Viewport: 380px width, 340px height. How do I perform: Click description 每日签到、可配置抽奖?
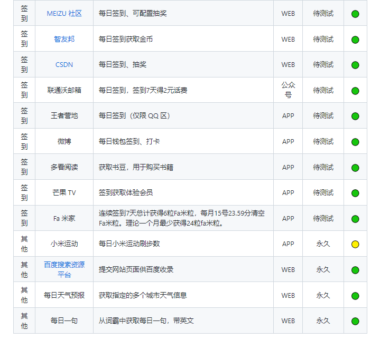[133, 14]
